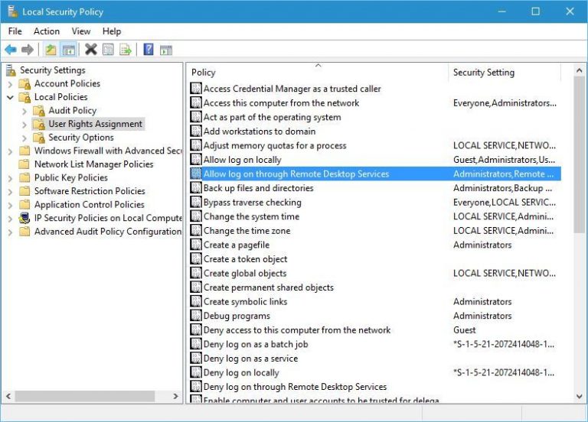The image size is (588, 422).
Task: Click icon beside Change the time zone
Action: [x=196, y=231]
